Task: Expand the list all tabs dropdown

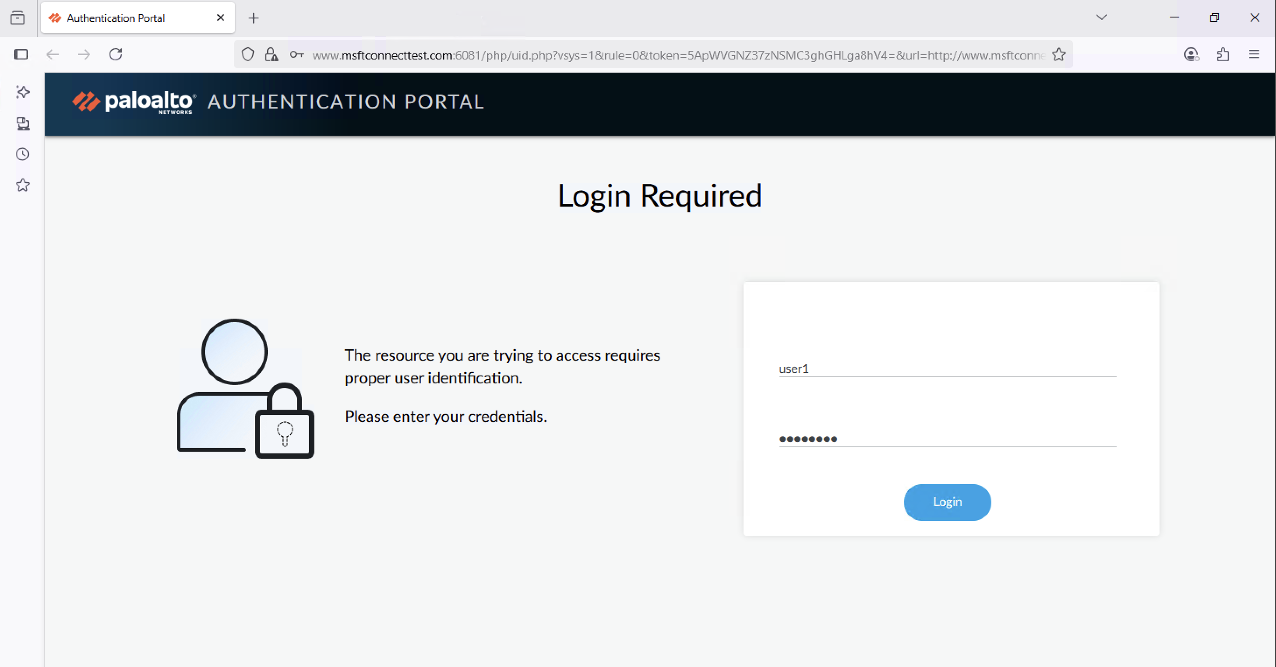Action: (1101, 18)
